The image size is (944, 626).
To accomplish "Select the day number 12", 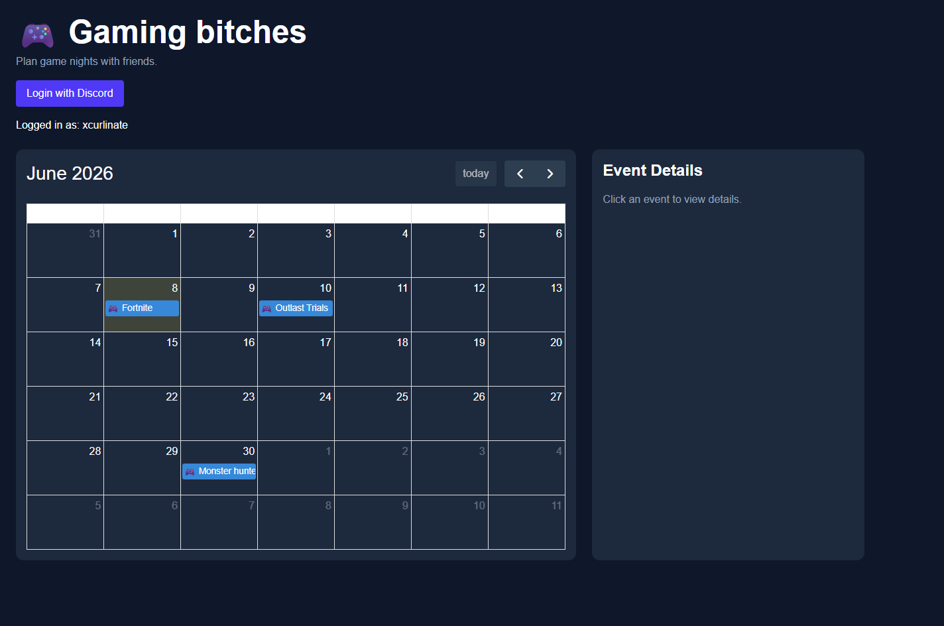I will coord(479,288).
